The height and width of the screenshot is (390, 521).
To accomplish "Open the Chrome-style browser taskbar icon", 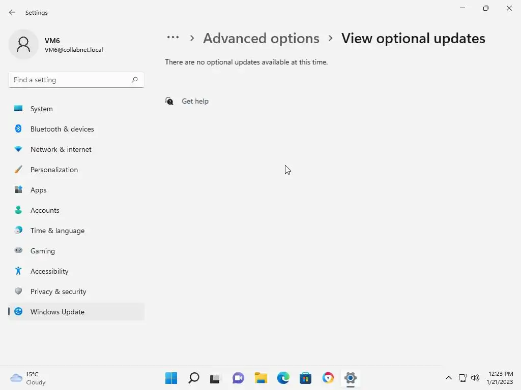I will [x=328, y=378].
